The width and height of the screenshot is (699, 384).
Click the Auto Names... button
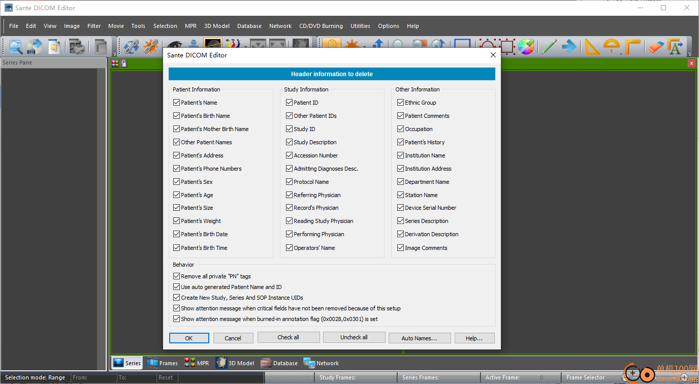419,338
